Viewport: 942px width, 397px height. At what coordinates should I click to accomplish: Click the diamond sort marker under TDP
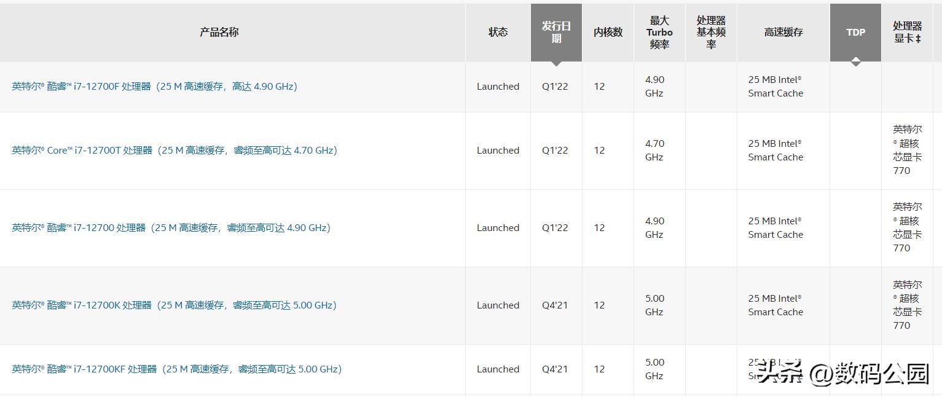tap(855, 61)
